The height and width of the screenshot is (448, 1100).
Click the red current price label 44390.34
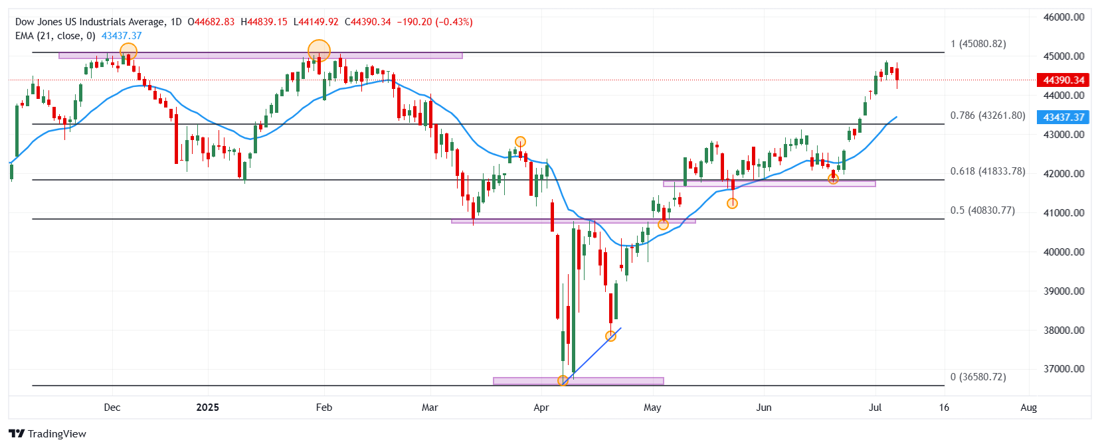[x=1063, y=80]
